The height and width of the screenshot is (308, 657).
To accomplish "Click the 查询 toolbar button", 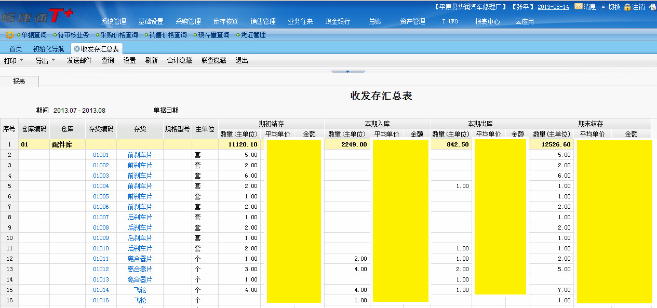I will click(108, 60).
